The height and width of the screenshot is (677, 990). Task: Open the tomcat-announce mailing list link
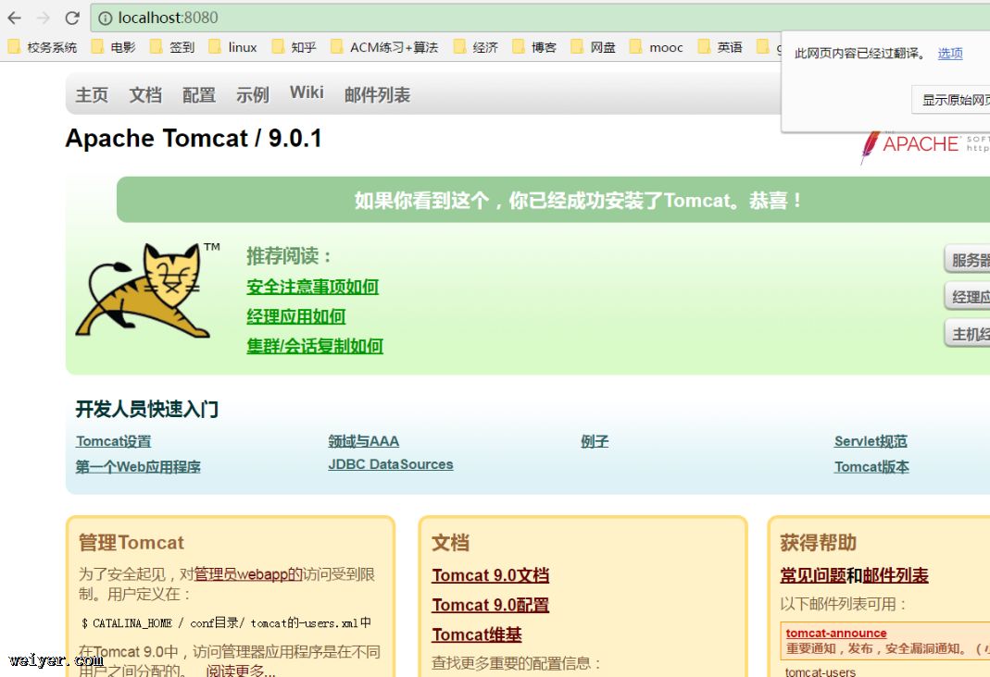[x=836, y=633]
